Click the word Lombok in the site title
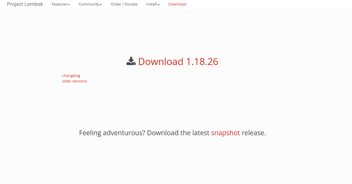352x184 pixels. tap(33, 4)
